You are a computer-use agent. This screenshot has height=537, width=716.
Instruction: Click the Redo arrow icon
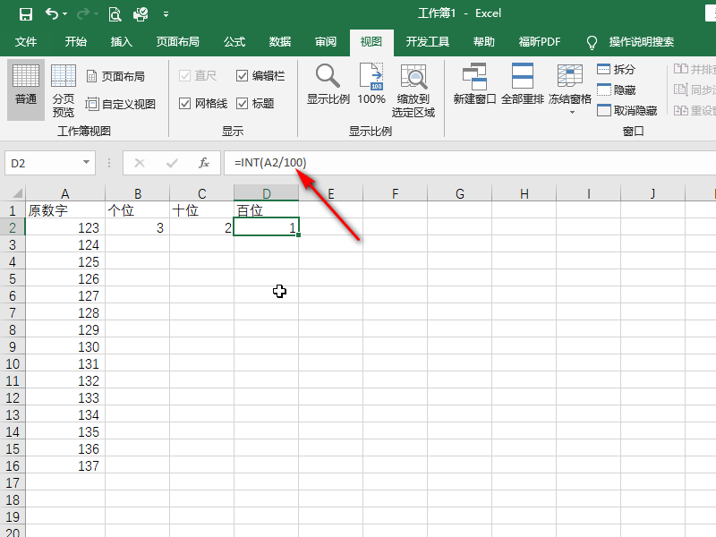pos(83,14)
